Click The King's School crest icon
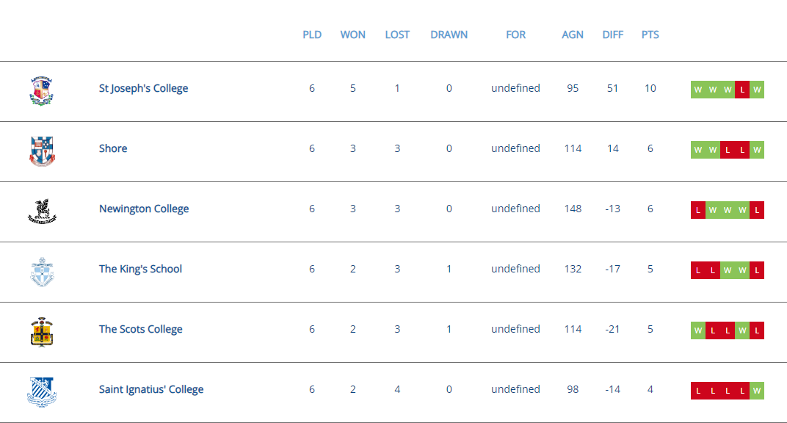The height and width of the screenshot is (423, 787). point(42,272)
